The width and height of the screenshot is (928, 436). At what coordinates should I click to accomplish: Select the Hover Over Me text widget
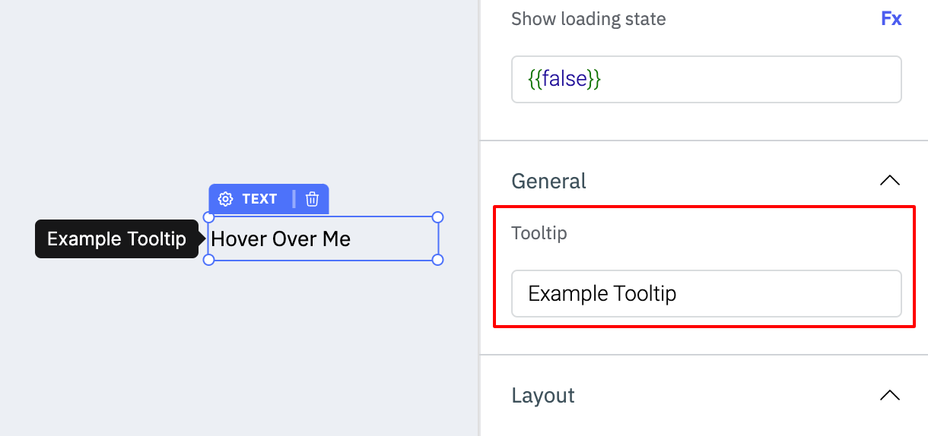coord(323,239)
